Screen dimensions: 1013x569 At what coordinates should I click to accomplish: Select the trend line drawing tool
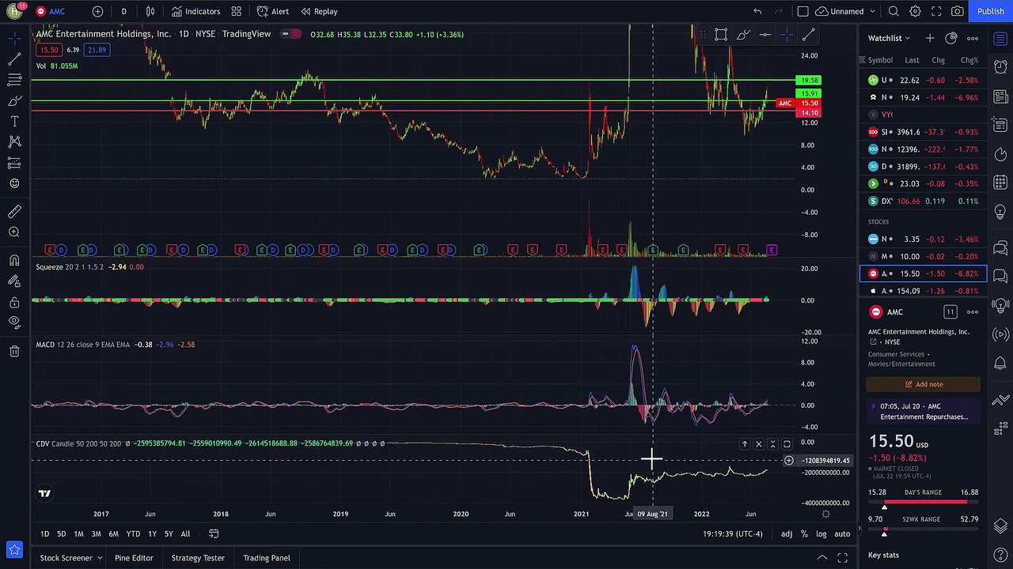click(x=14, y=60)
